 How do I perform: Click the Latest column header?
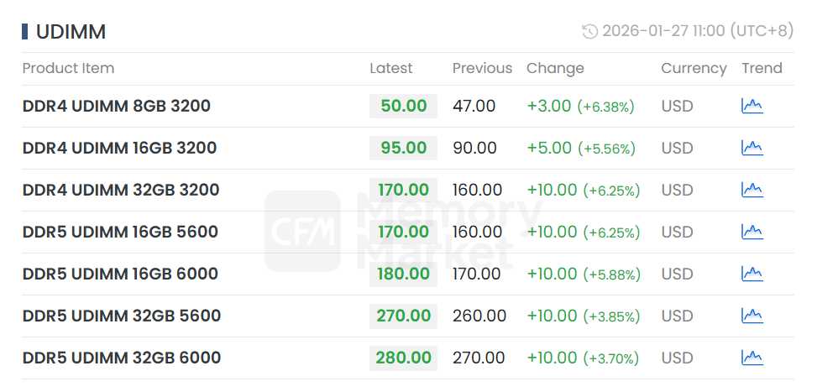[390, 68]
